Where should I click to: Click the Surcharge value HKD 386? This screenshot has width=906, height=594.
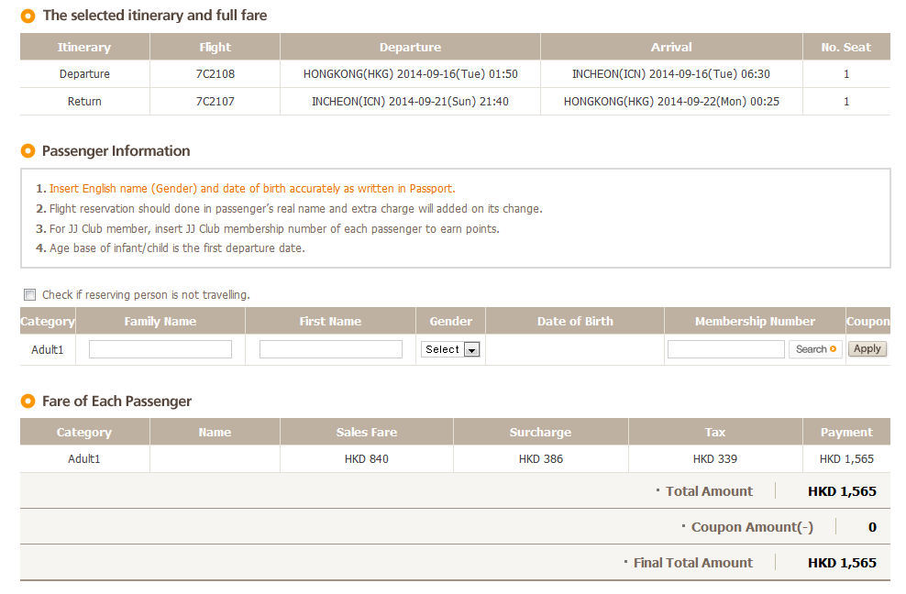click(x=540, y=459)
